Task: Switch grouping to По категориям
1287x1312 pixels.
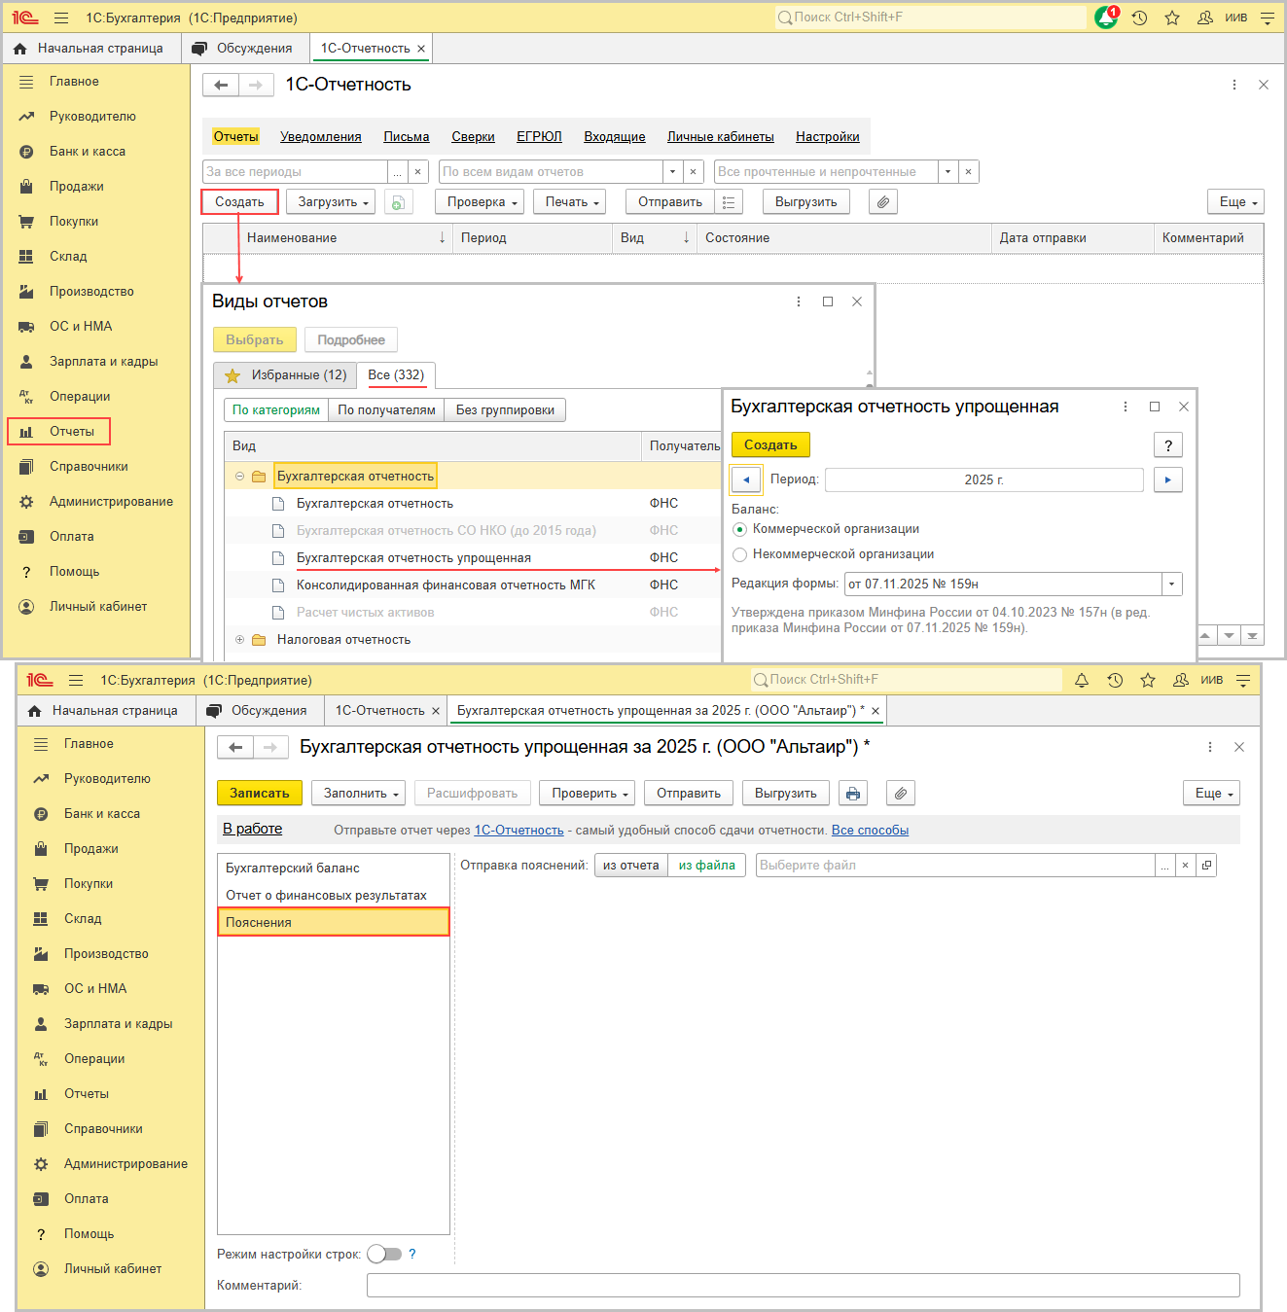Action: click(x=276, y=409)
